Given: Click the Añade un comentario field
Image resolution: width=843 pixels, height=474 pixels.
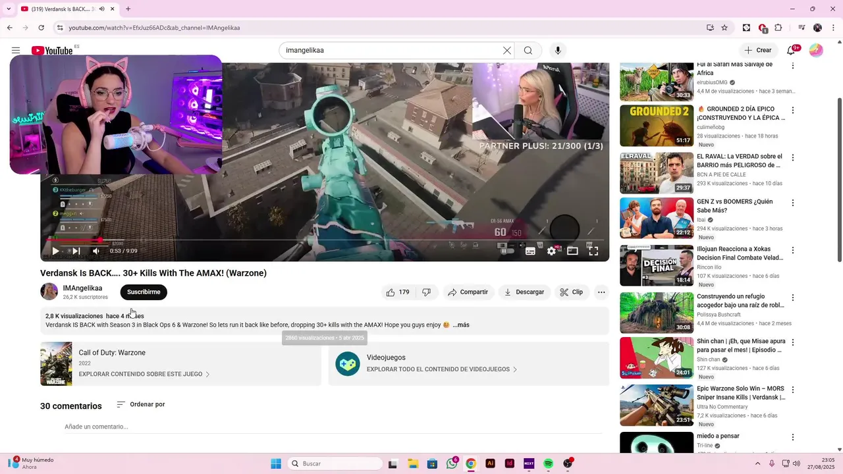Looking at the screenshot, I should click(333, 427).
